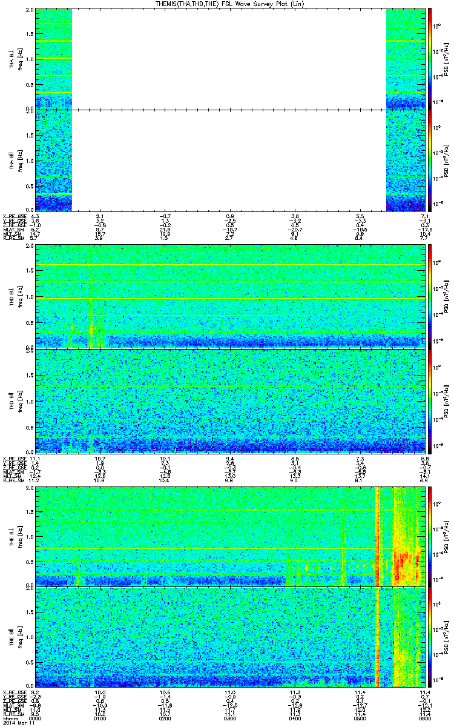Click the 0.5 frequency tick on THE B-perp axis
This screenshot has height=727, width=454.
pyautogui.click(x=30, y=561)
